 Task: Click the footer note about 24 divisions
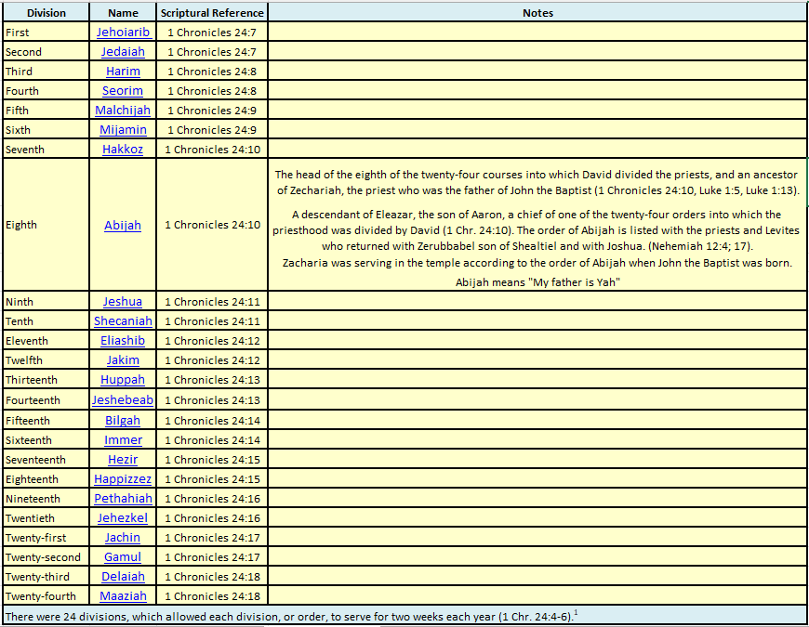pyautogui.click(x=288, y=616)
